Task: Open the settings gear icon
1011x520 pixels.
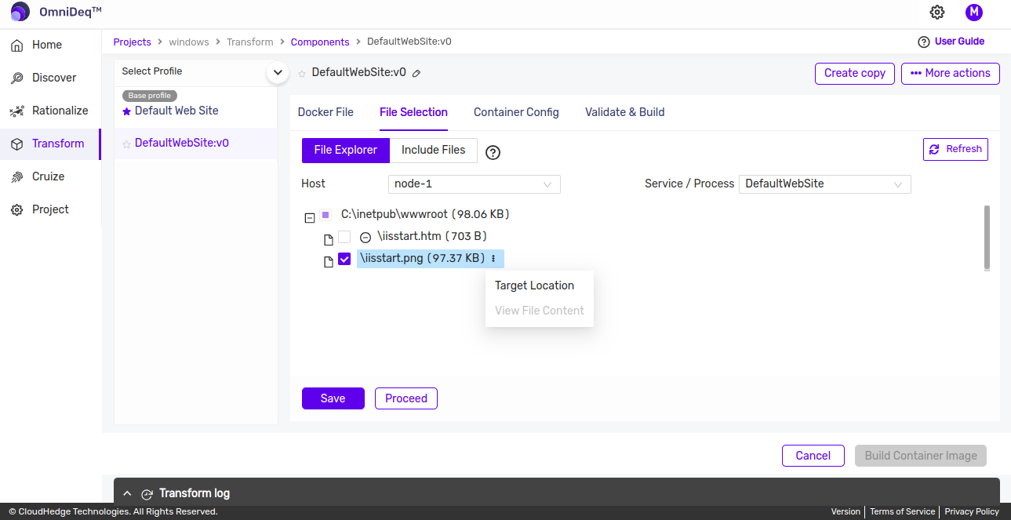Action: 936,13
